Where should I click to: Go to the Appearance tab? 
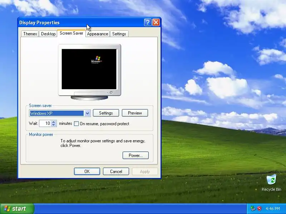point(98,34)
